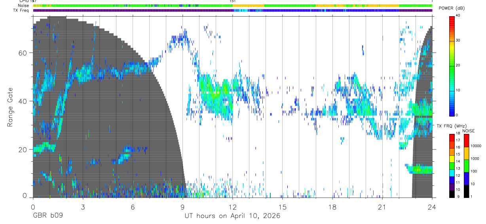Click the 'GBR b09' radar label
486x224 pixels.
(x=47, y=216)
